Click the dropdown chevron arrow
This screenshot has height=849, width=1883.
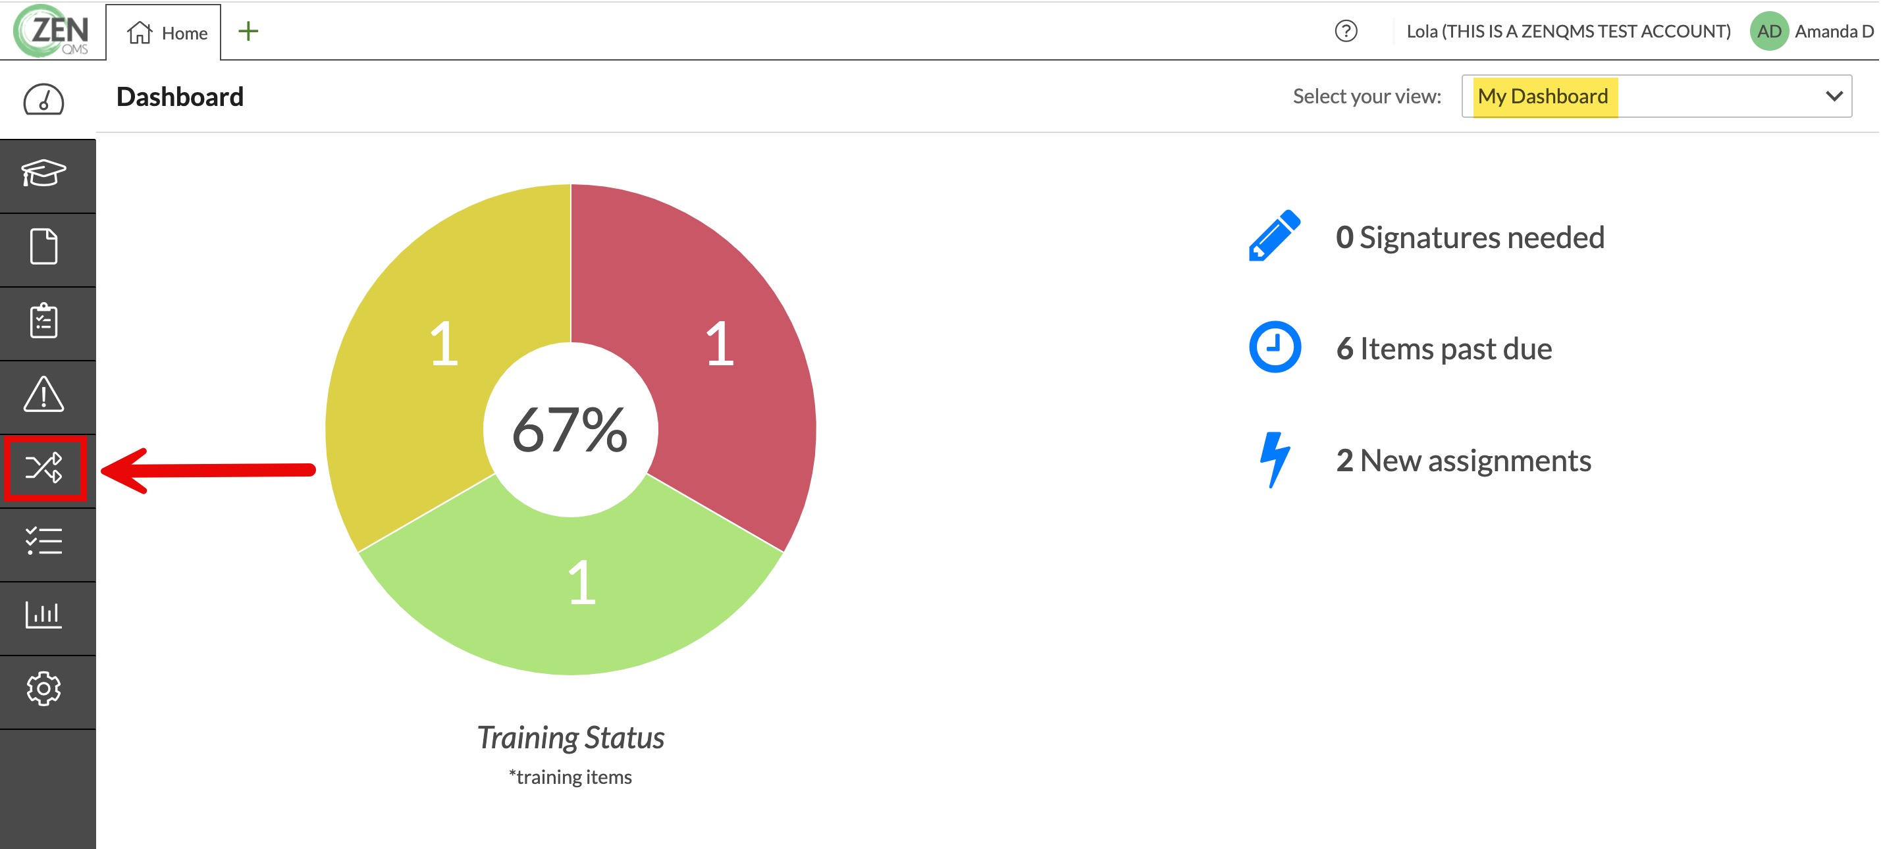click(1832, 97)
